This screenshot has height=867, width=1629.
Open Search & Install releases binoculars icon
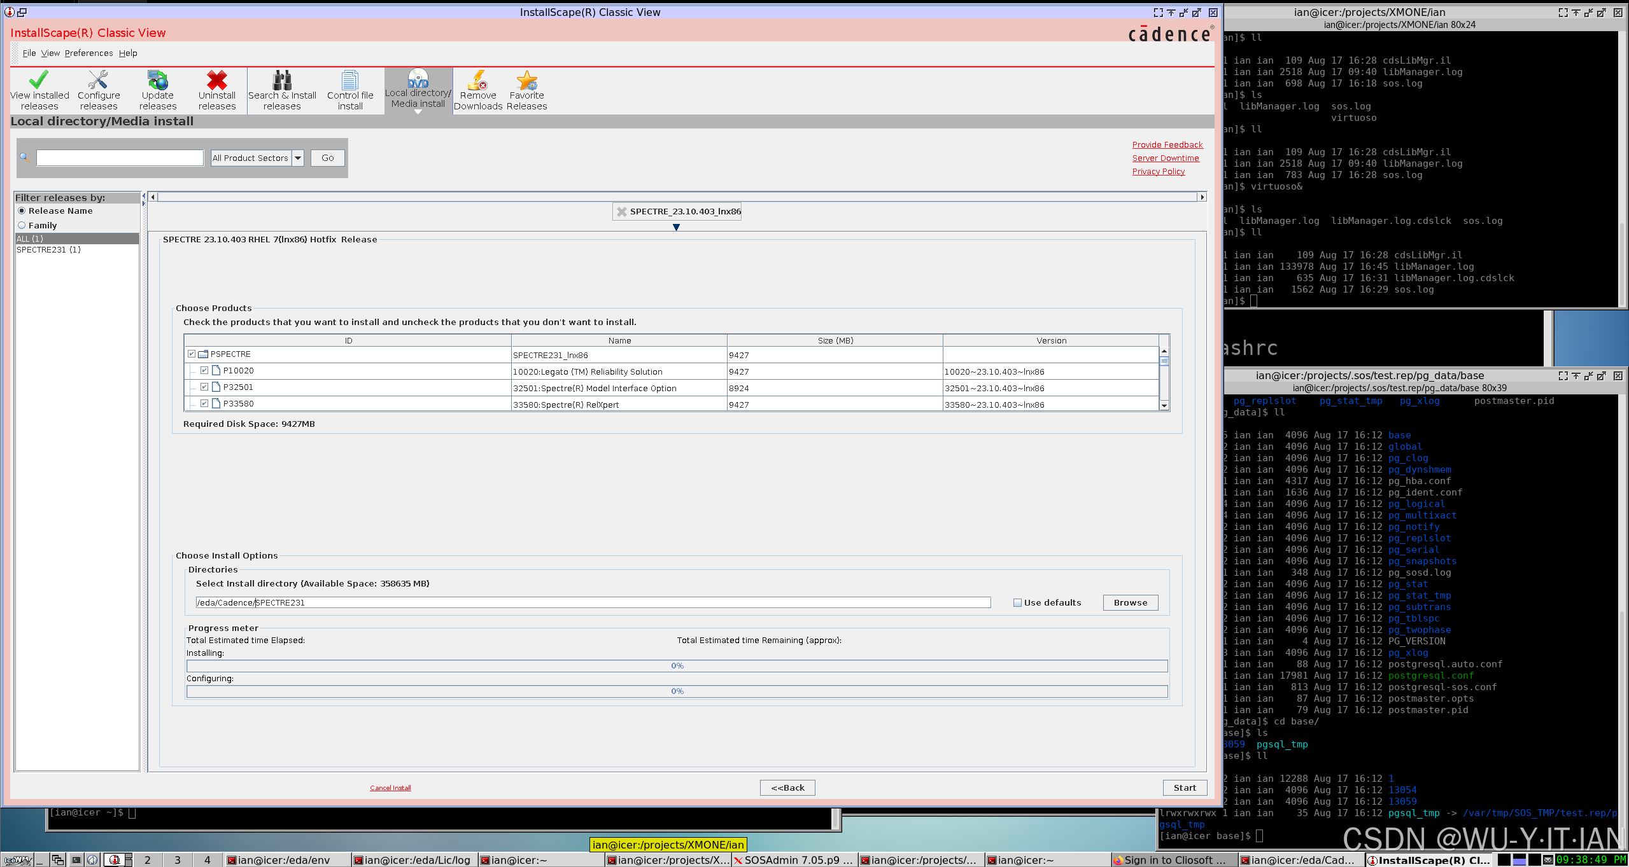point(282,80)
